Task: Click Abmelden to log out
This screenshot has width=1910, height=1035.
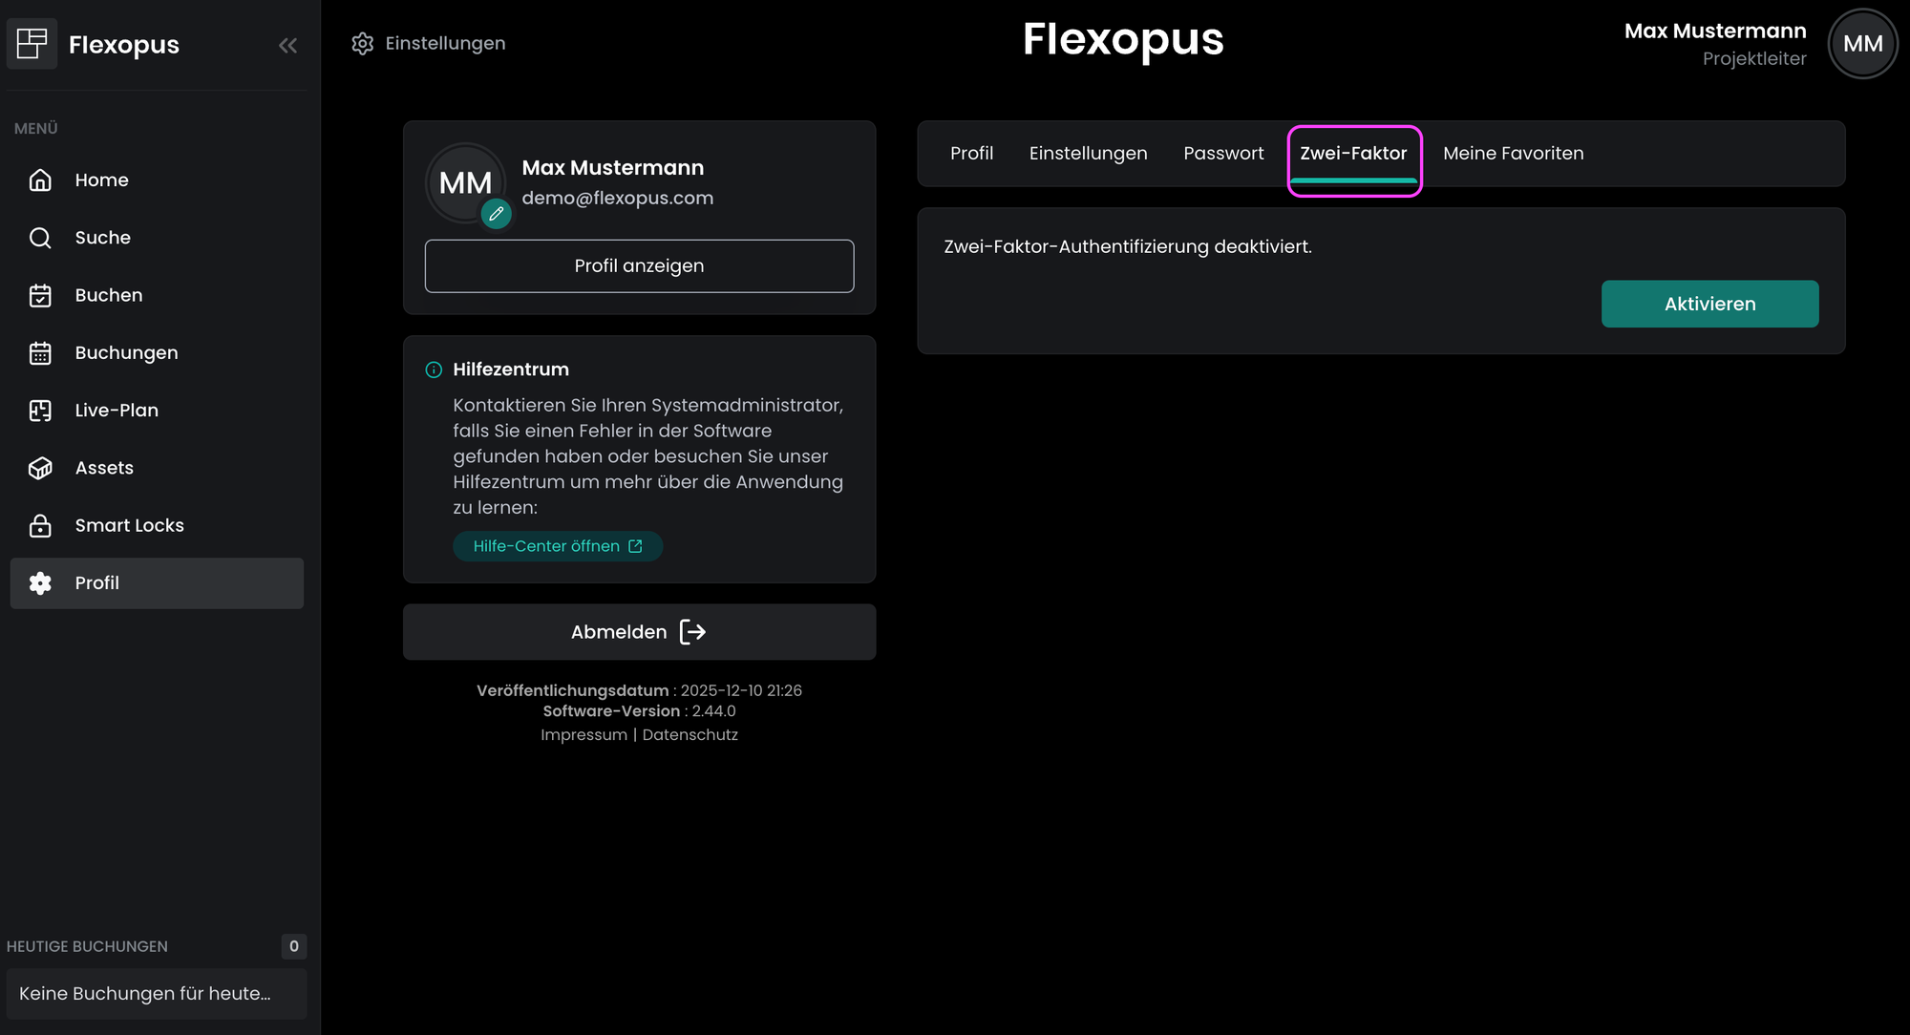Action: tap(639, 632)
